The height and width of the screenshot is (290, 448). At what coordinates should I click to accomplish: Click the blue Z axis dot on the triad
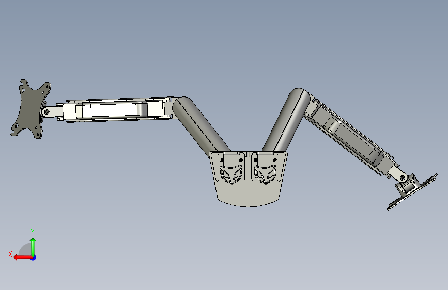(34, 257)
